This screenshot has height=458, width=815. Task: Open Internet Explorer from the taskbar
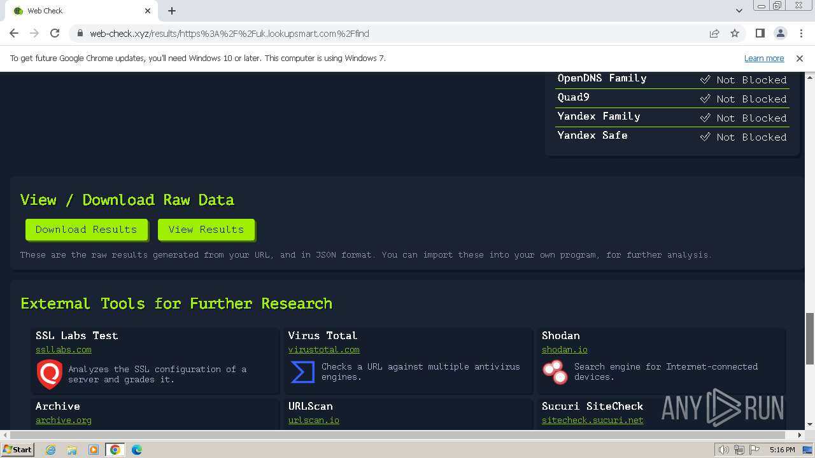(51, 450)
